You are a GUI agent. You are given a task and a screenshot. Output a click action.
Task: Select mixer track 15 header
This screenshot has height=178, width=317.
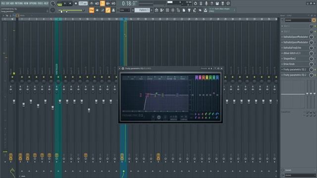[x=123, y=19]
